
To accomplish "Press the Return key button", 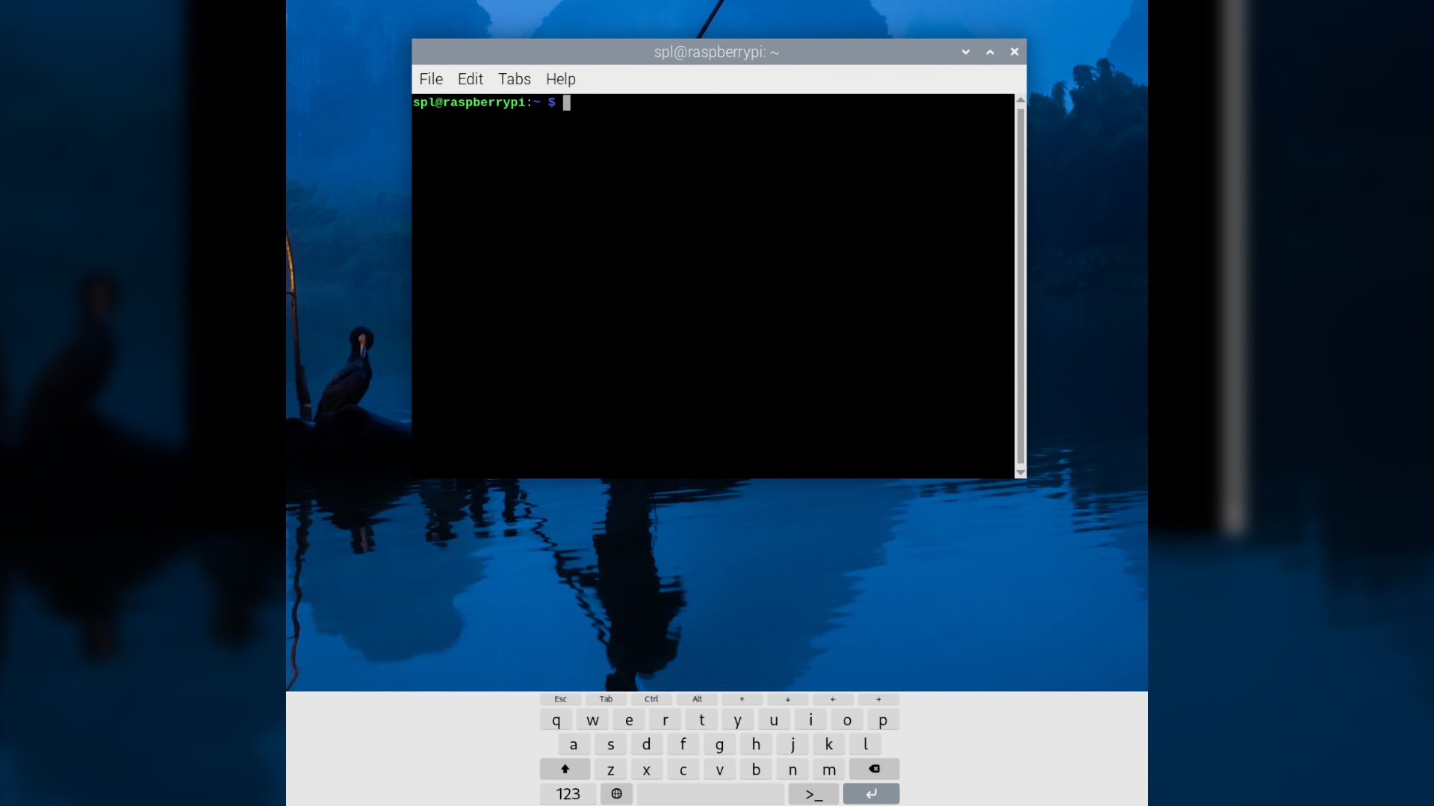I will [871, 793].
